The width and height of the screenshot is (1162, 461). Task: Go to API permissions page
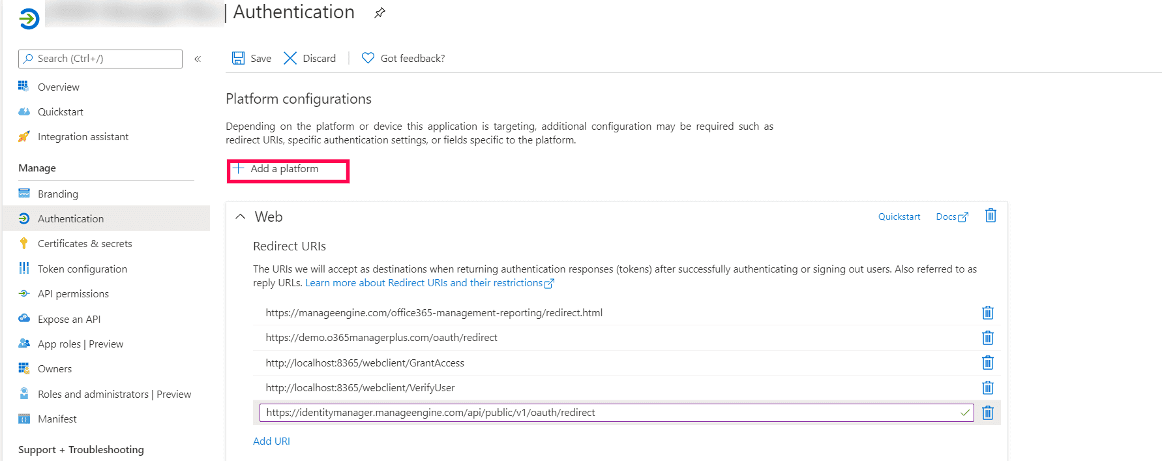pos(73,294)
